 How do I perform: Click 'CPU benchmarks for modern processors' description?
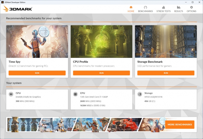pyautogui.click(x=94, y=66)
